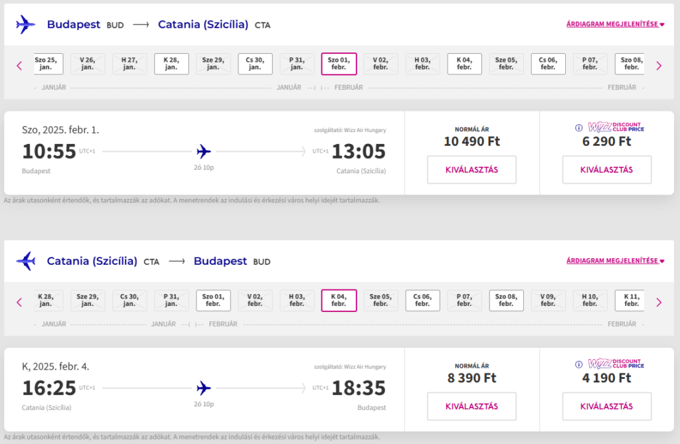Select outbound date Cs 30, jan.
This screenshot has width=680, height=444.
(255, 64)
